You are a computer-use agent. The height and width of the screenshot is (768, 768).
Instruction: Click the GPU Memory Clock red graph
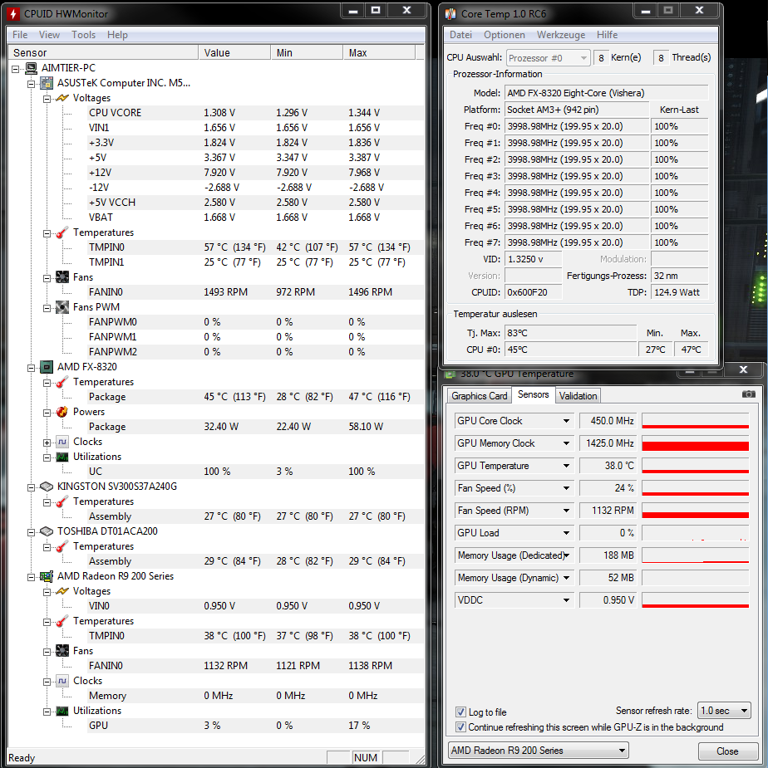(696, 443)
